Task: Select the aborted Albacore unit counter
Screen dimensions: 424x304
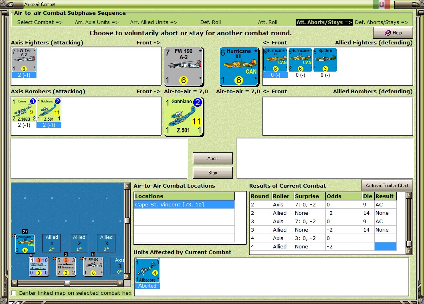Action: point(147,271)
